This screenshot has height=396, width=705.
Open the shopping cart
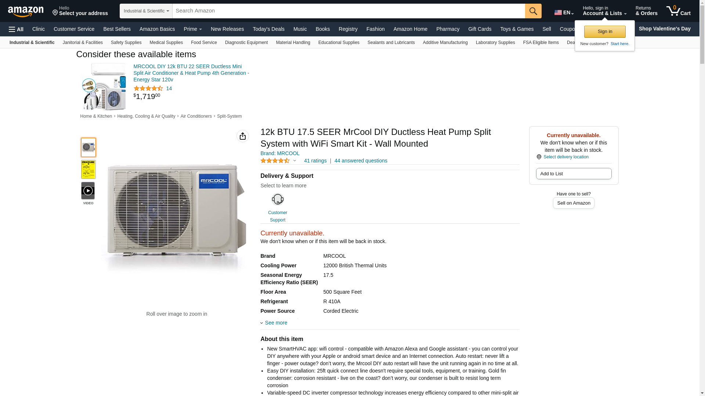click(x=679, y=11)
